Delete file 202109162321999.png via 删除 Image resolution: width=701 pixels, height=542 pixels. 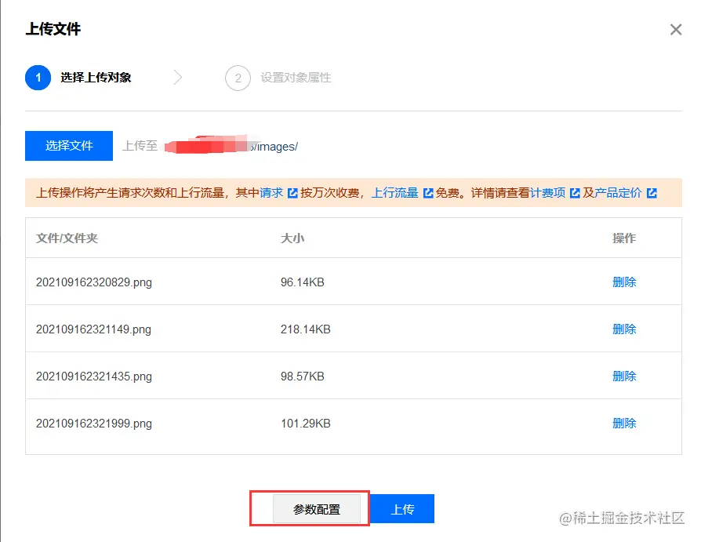coord(624,423)
